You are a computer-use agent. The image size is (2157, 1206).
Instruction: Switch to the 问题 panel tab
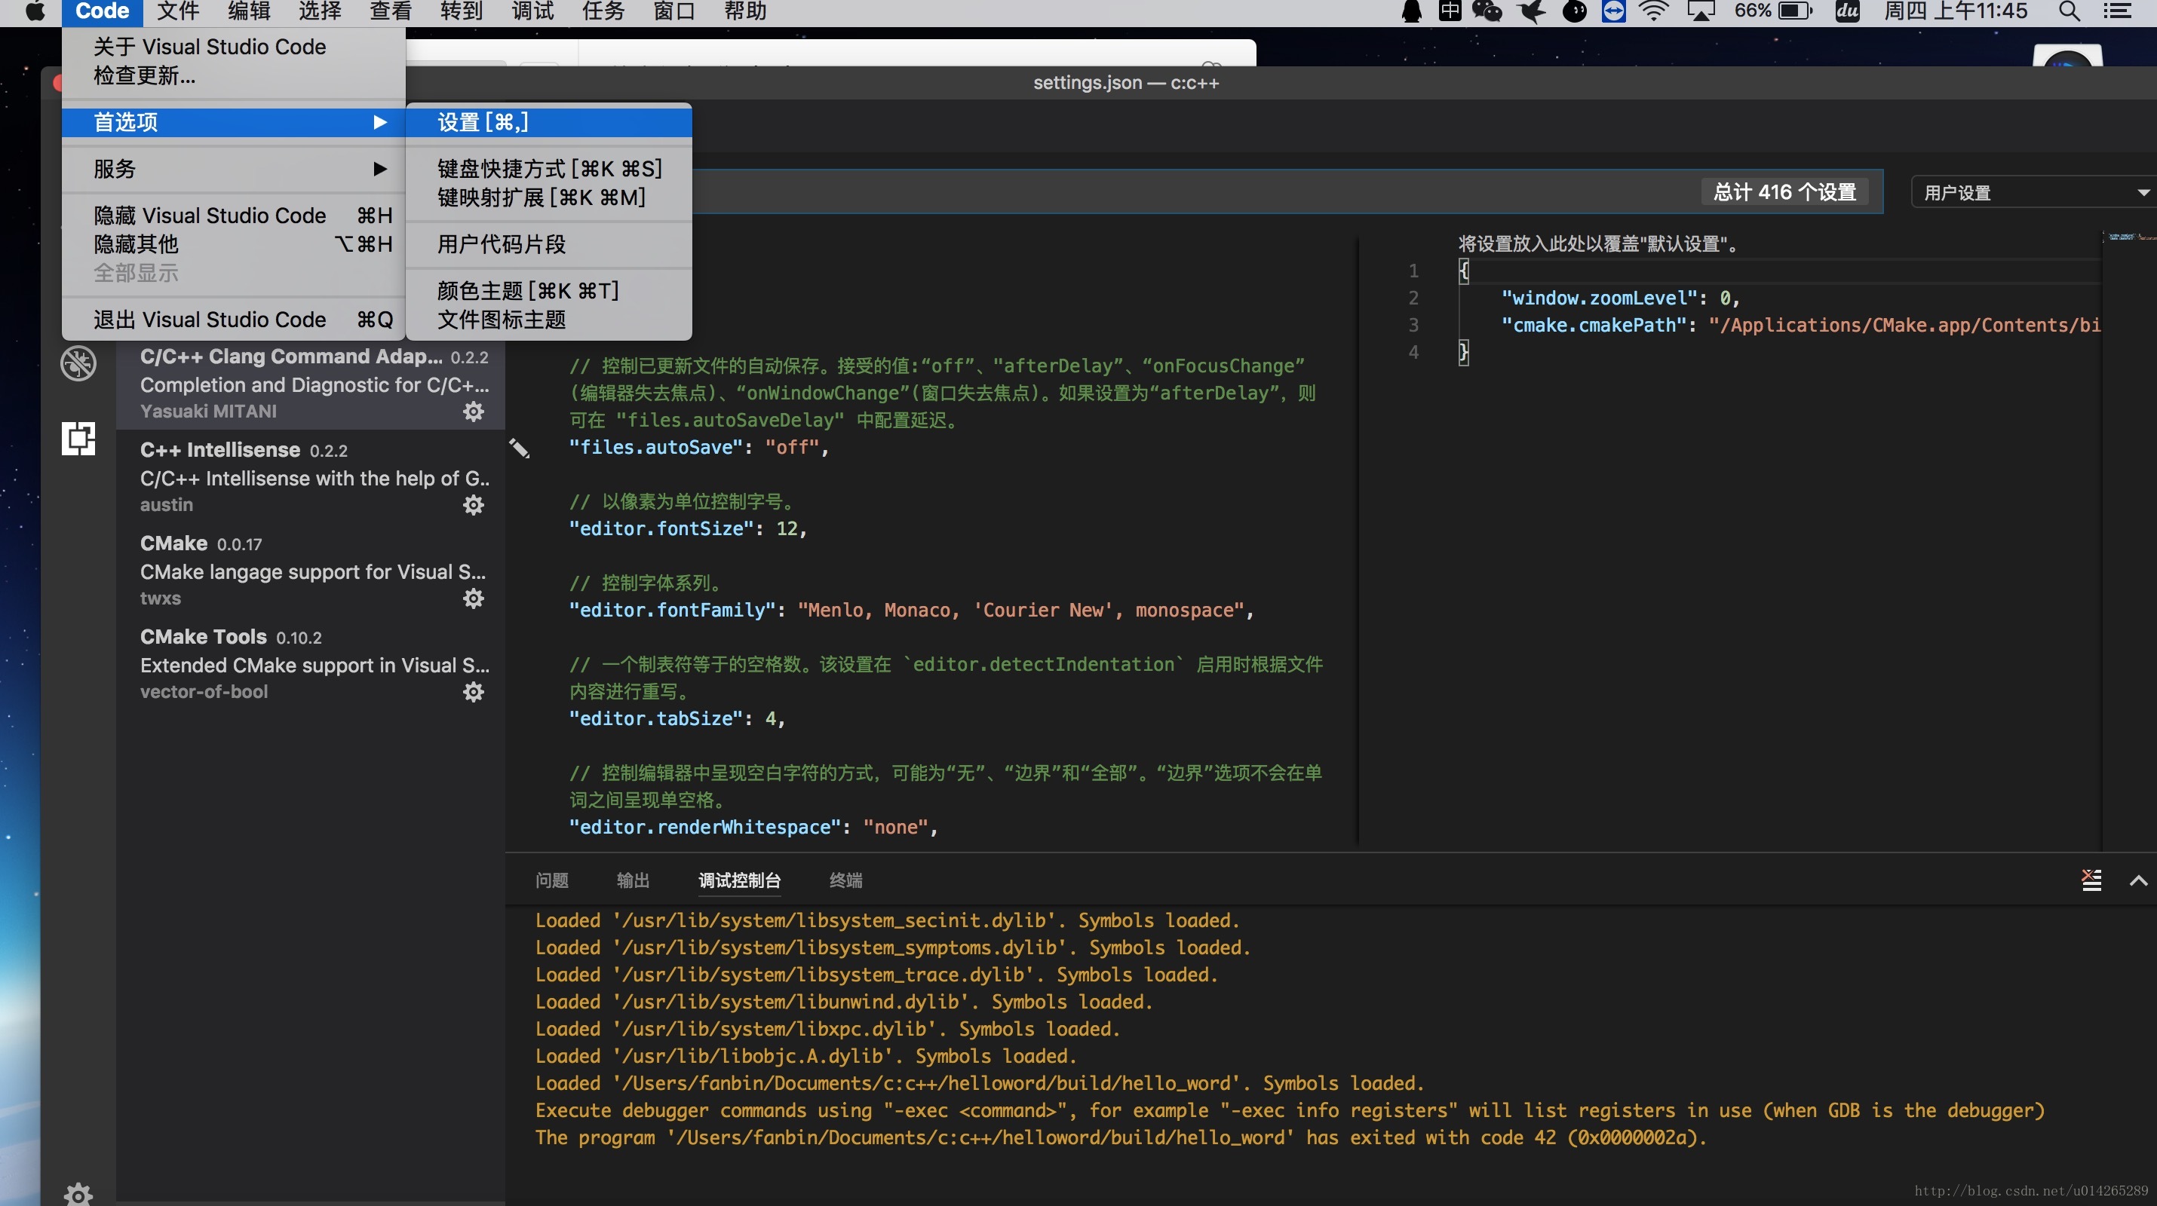552,880
